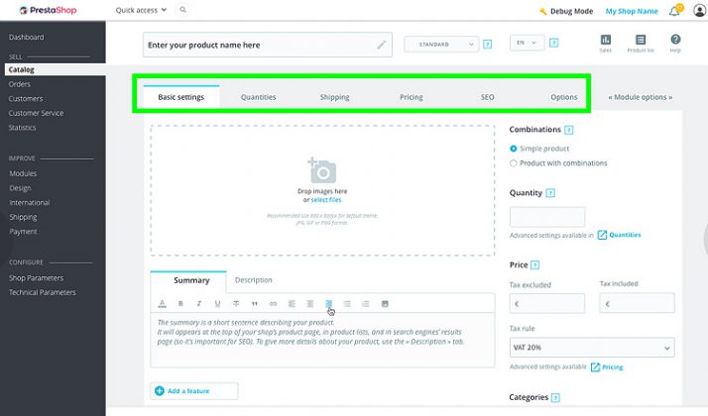Click the product name input field
The width and height of the screenshot is (708, 416).
[x=260, y=46]
